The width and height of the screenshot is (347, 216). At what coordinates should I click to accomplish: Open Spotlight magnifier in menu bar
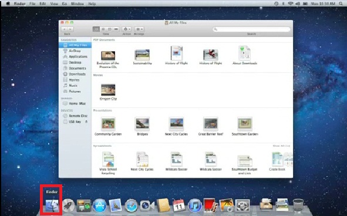(x=341, y=4)
